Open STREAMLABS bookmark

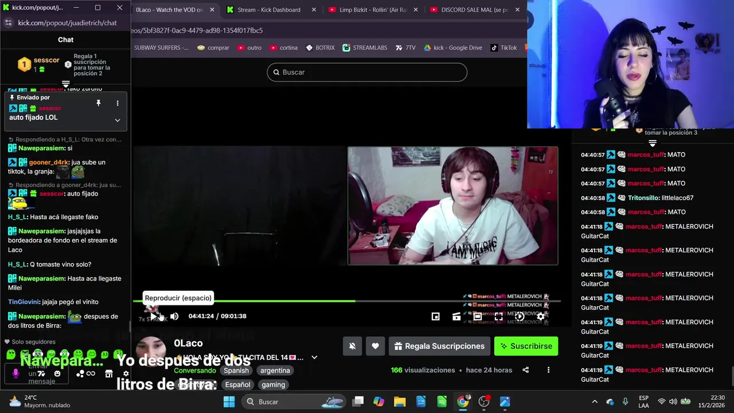(x=365, y=48)
